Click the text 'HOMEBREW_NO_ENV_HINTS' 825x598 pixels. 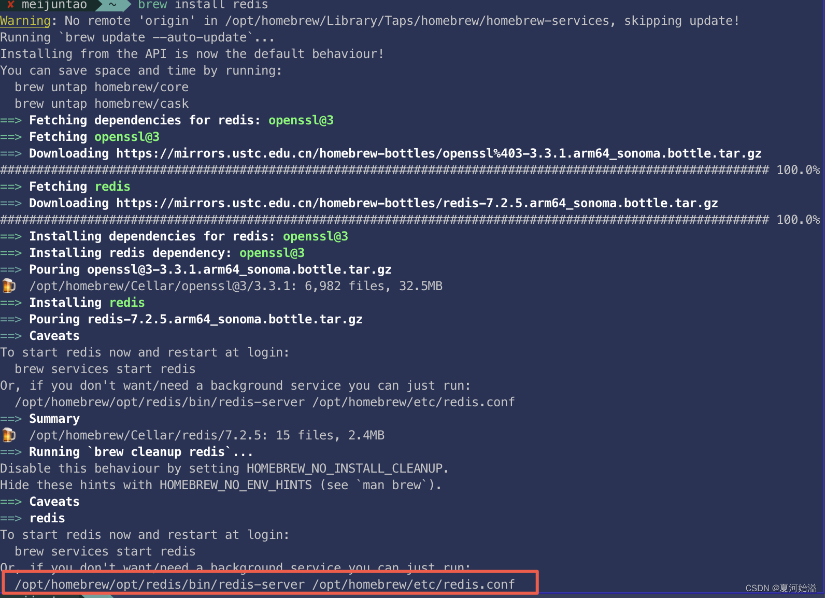pyautogui.click(x=236, y=485)
